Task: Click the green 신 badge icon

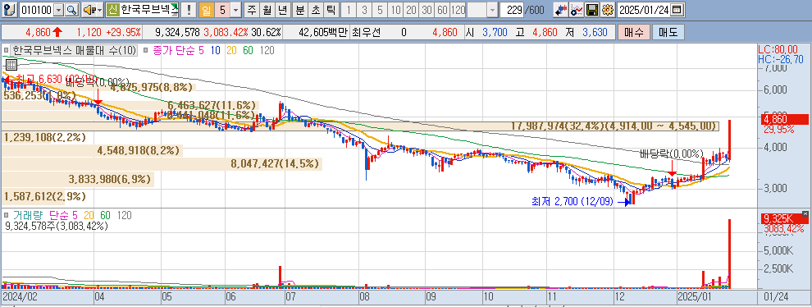Action: click(x=112, y=9)
